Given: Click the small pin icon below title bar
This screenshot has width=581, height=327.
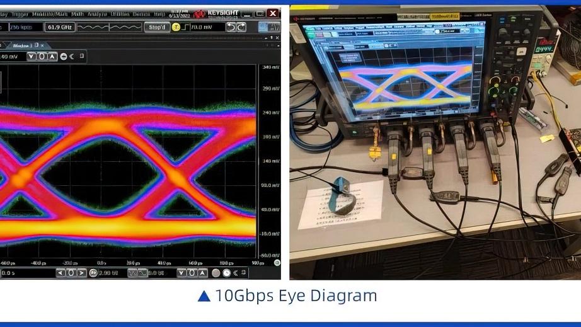Looking at the screenshot, I should point(271,37).
